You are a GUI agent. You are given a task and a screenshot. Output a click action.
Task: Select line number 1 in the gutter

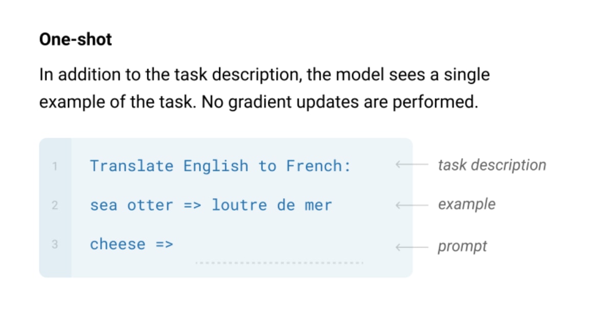pos(55,166)
